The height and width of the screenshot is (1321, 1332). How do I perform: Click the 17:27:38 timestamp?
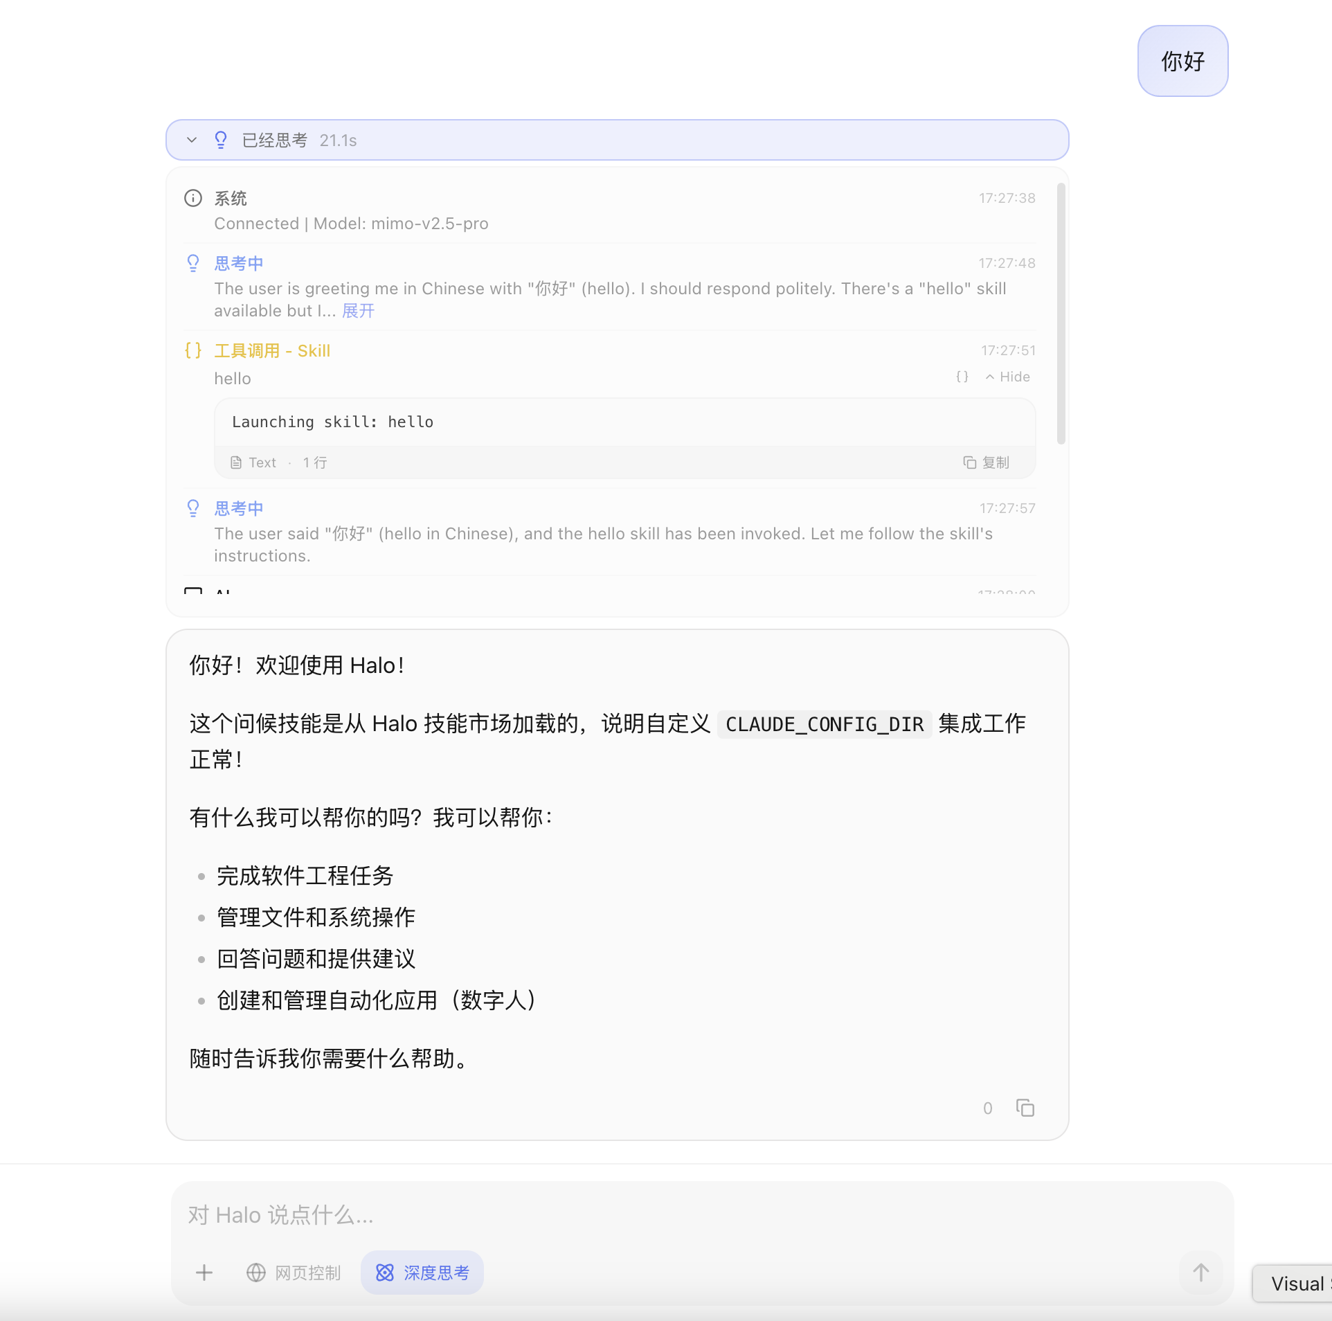tap(1007, 198)
